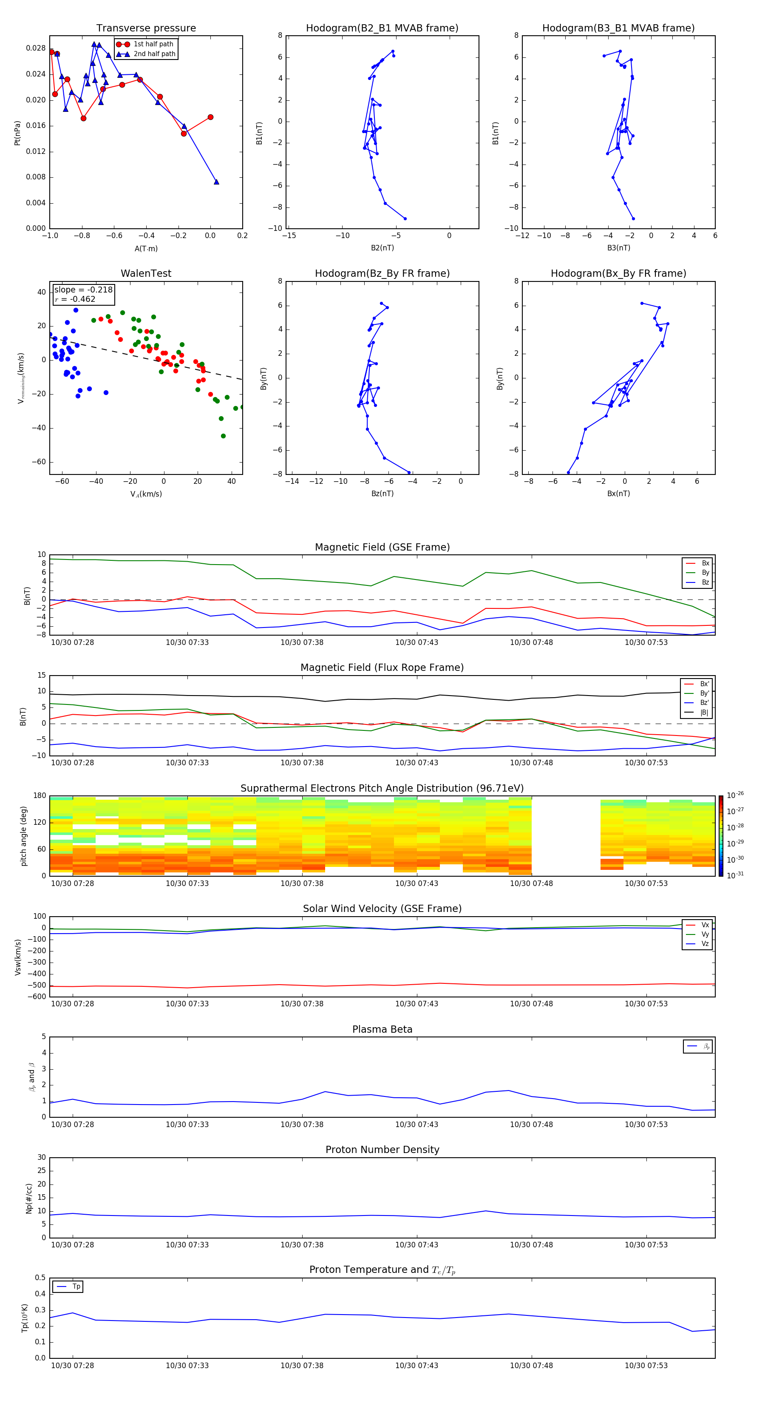Click the '|B|' legend entry
Viewport: 765px width, 1403px height.
697,713
